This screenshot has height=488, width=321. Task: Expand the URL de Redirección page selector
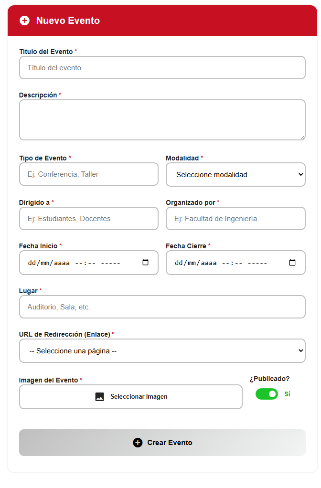pyautogui.click(x=162, y=351)
